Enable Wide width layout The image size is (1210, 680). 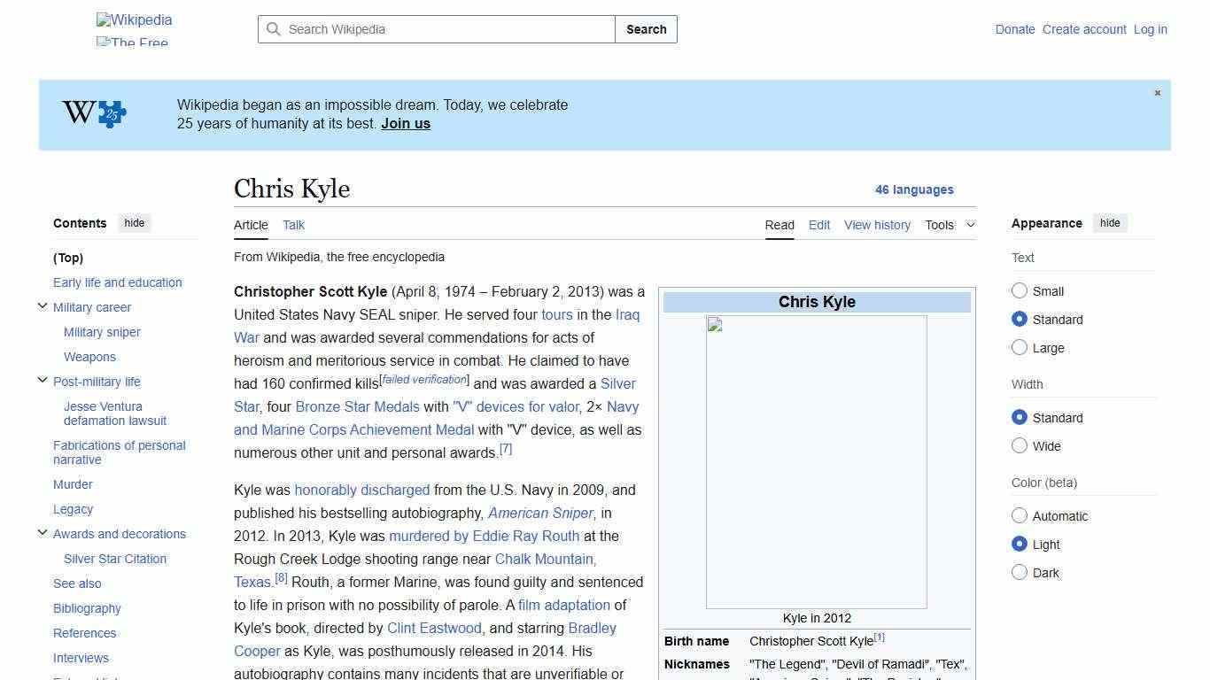pyautogui.click(x=1020, y=445)
